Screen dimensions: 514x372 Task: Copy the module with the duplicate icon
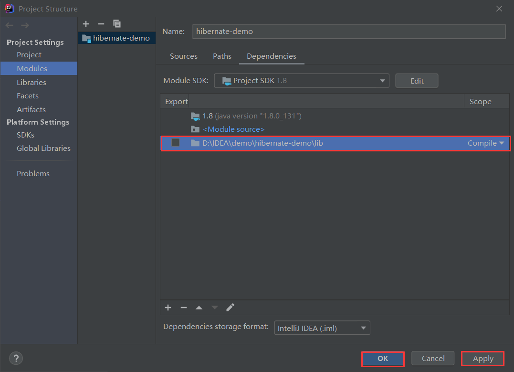pyautogui.click(x=117, y=23)
